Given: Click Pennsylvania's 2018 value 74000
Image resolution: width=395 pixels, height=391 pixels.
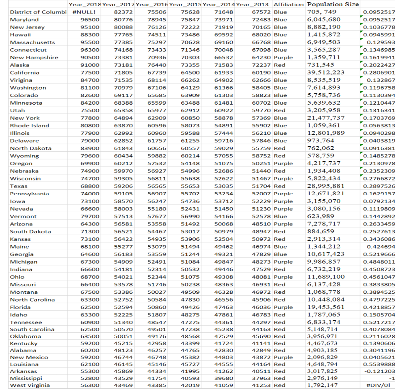Looking at the screenshot, I should tap(84, 193).
